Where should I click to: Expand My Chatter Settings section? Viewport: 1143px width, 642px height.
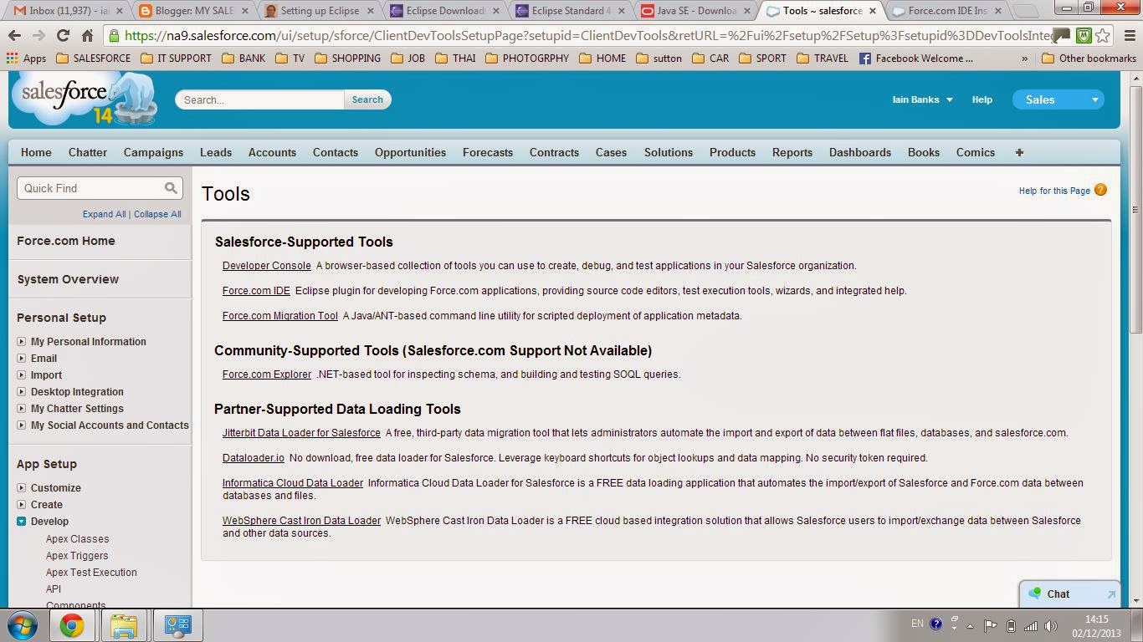tap(22, 408)
